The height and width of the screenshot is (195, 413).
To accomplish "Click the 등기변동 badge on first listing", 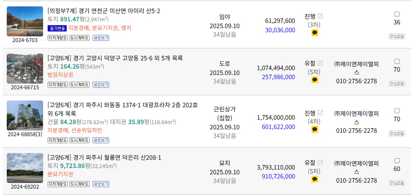I will (57, 28).
